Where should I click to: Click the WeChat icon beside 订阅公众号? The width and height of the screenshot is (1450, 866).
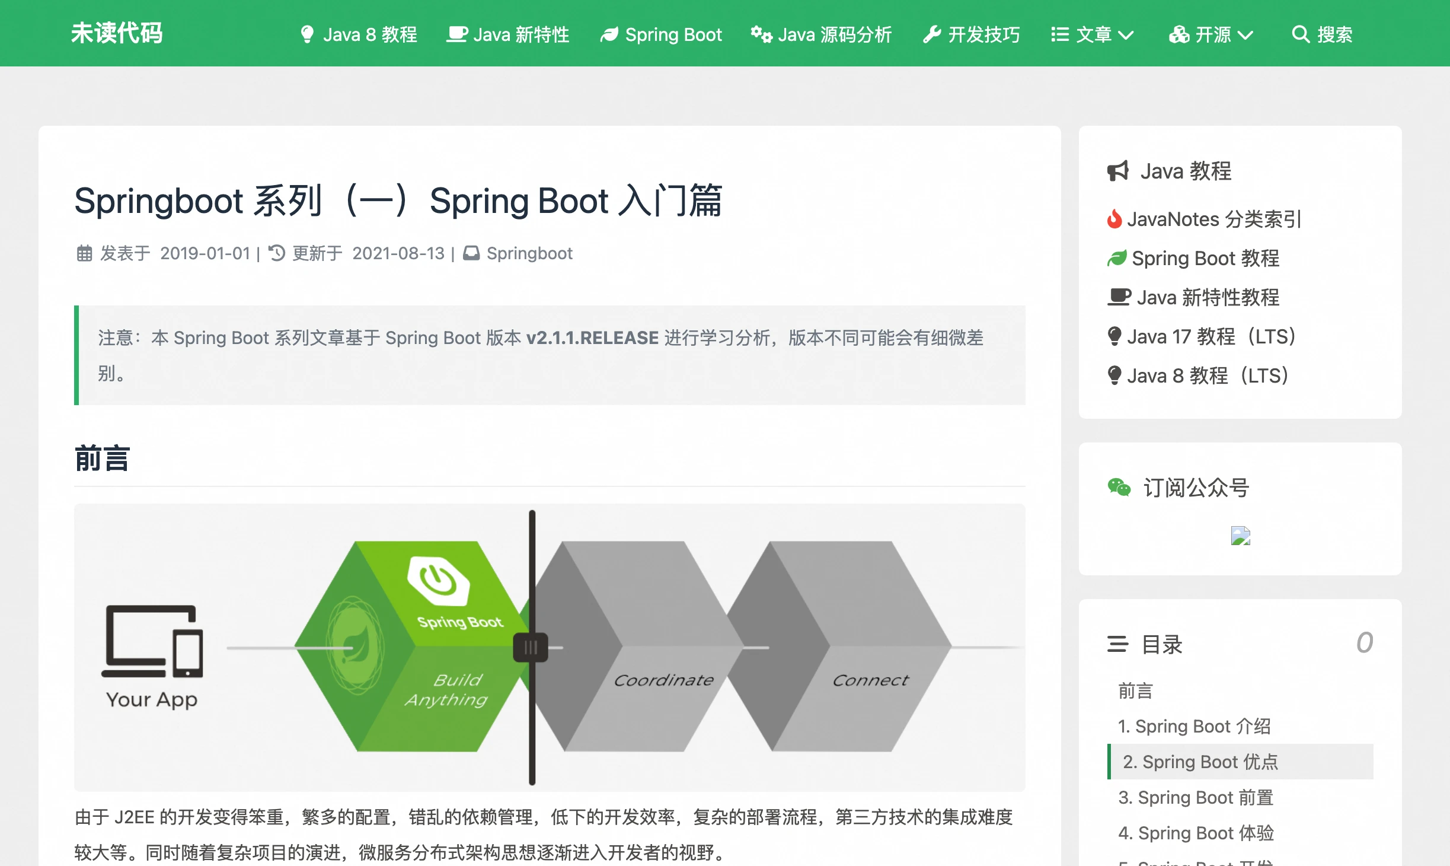[x=1119, y=487]
